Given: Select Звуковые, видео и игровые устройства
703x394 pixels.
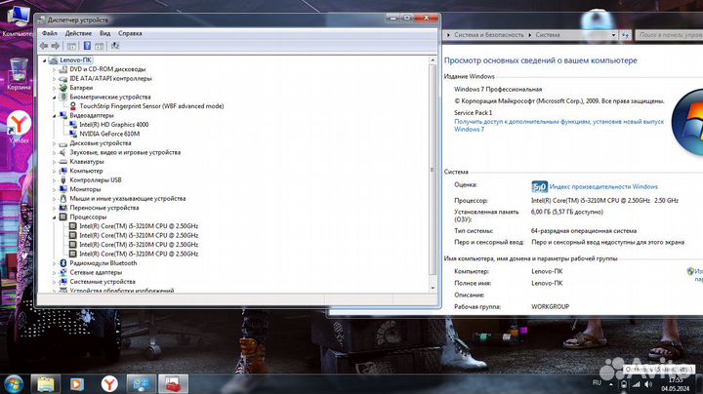Looking at the screenshot, I should pyautogui.click(x=125, y=152).
